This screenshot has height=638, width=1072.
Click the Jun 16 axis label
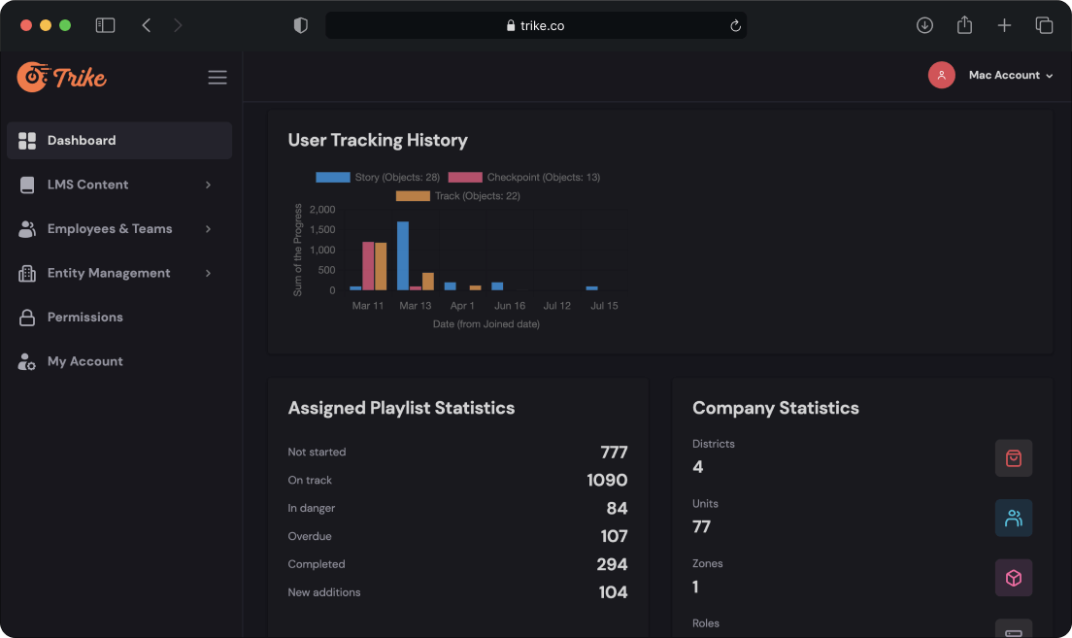coord(510,306)
